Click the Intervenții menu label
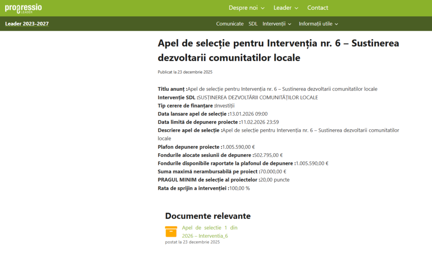 click(274, 24)
